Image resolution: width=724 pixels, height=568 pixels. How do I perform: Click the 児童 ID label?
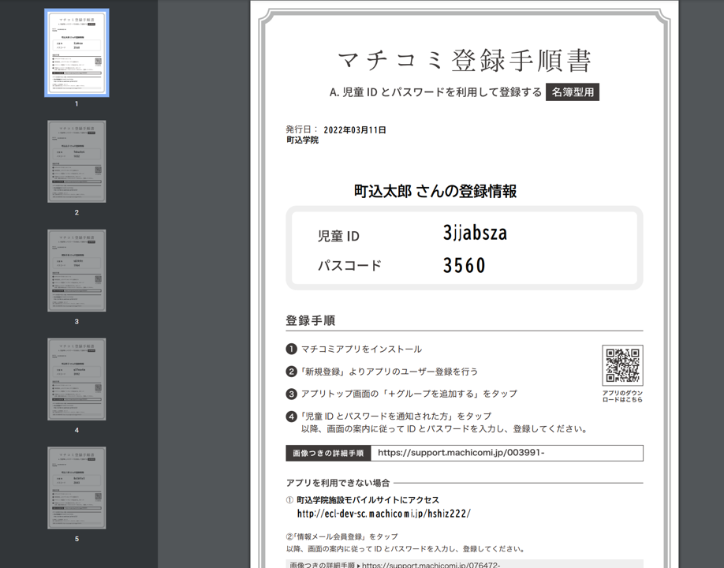click(338, 236)
